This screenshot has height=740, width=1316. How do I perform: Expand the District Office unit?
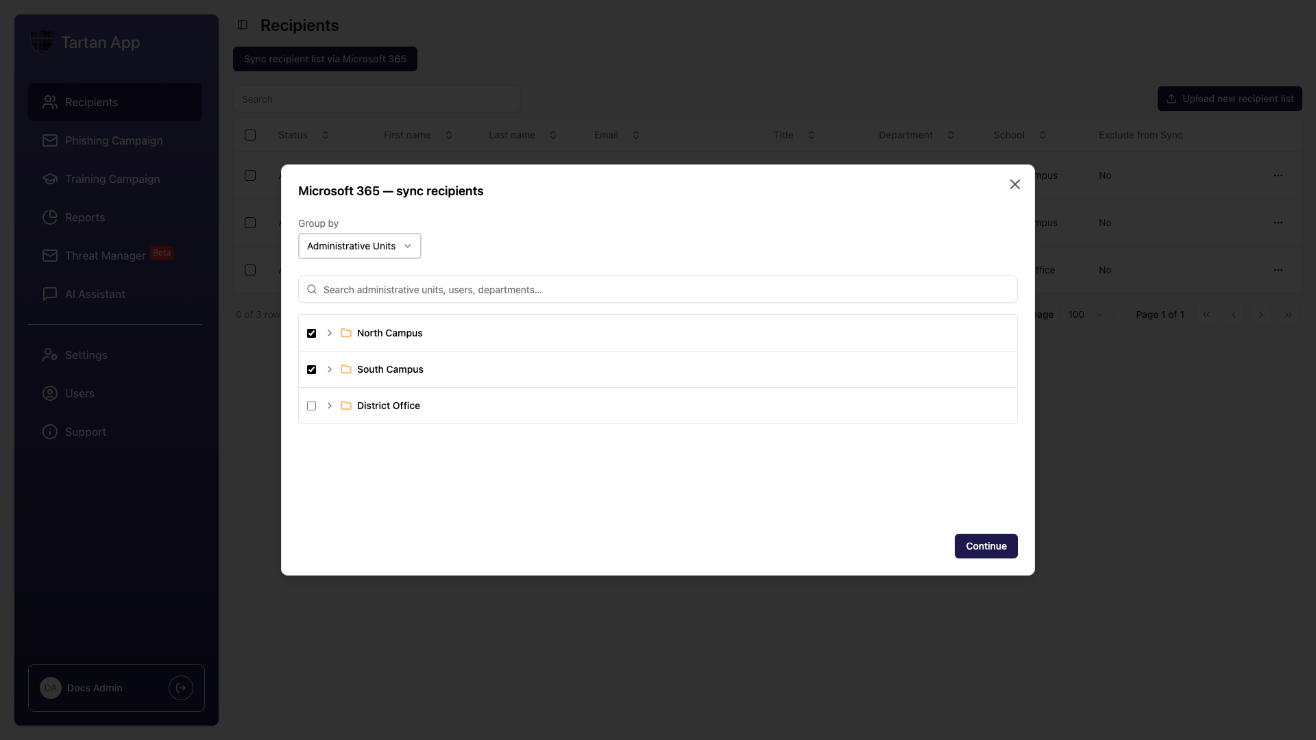pos(330,406)
